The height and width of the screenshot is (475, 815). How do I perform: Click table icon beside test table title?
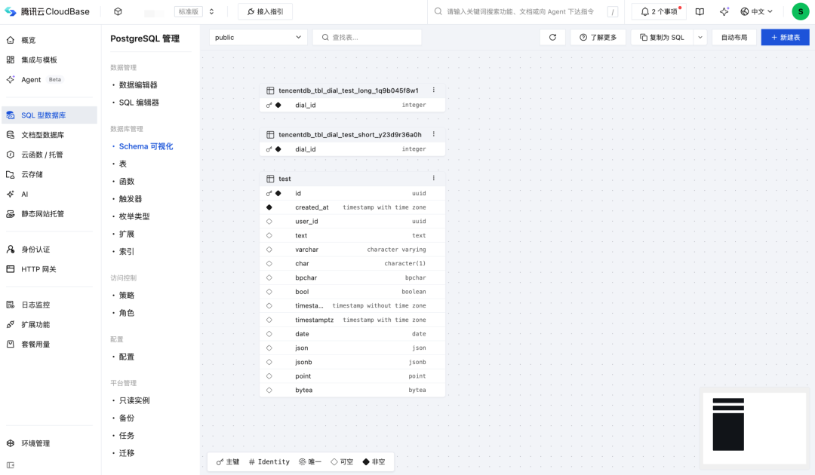pos(270,179)
